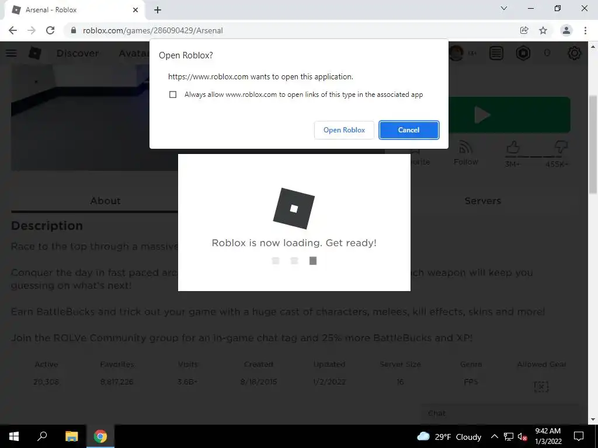
Task: Show hidden system tray icons
Action: point(494,437)
